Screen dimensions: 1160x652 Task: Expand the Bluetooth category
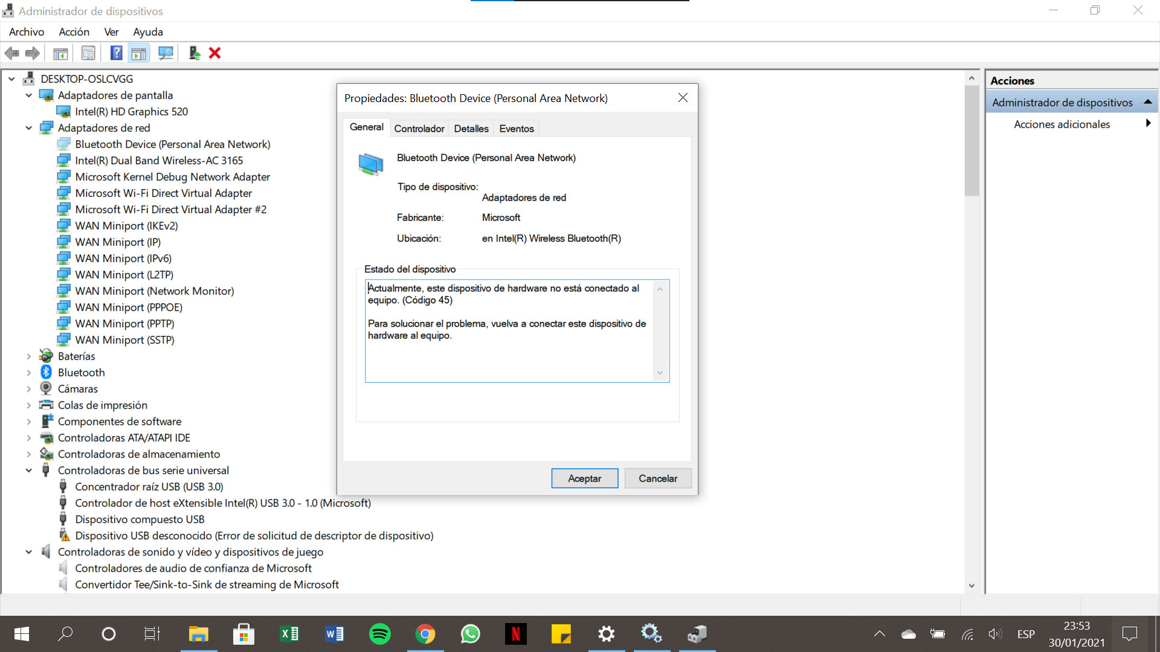(28, 372)
